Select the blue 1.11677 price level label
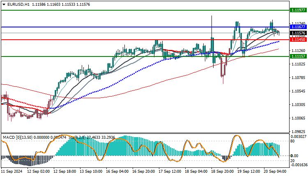 point(298,27)
